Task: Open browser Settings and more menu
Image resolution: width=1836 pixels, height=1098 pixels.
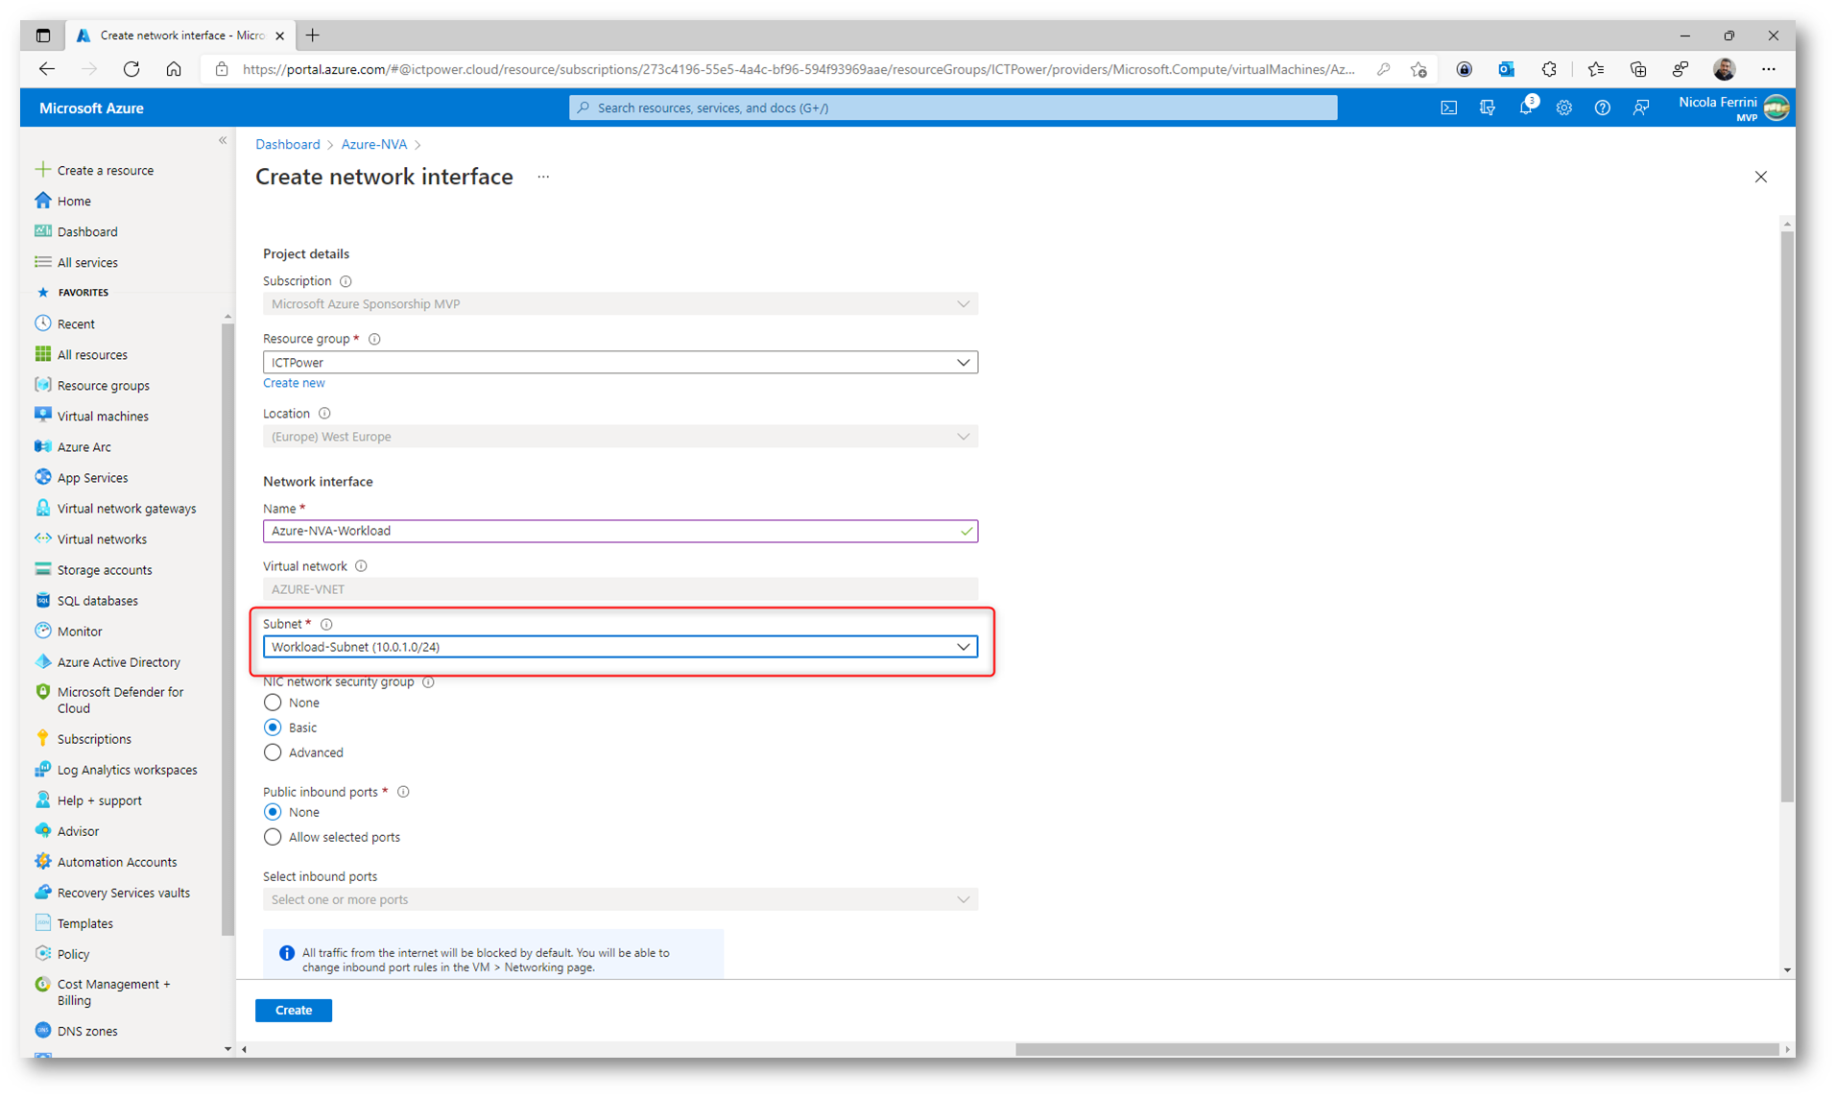Action: click(1768, 69)
